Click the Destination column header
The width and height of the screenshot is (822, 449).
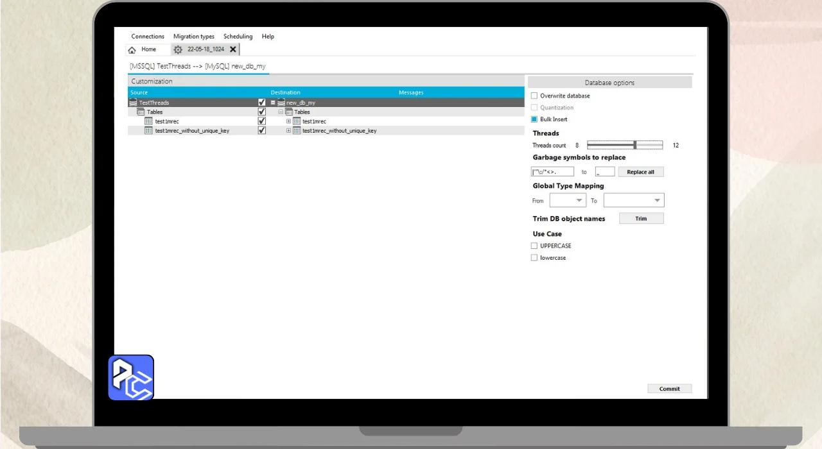click(286, 92)
